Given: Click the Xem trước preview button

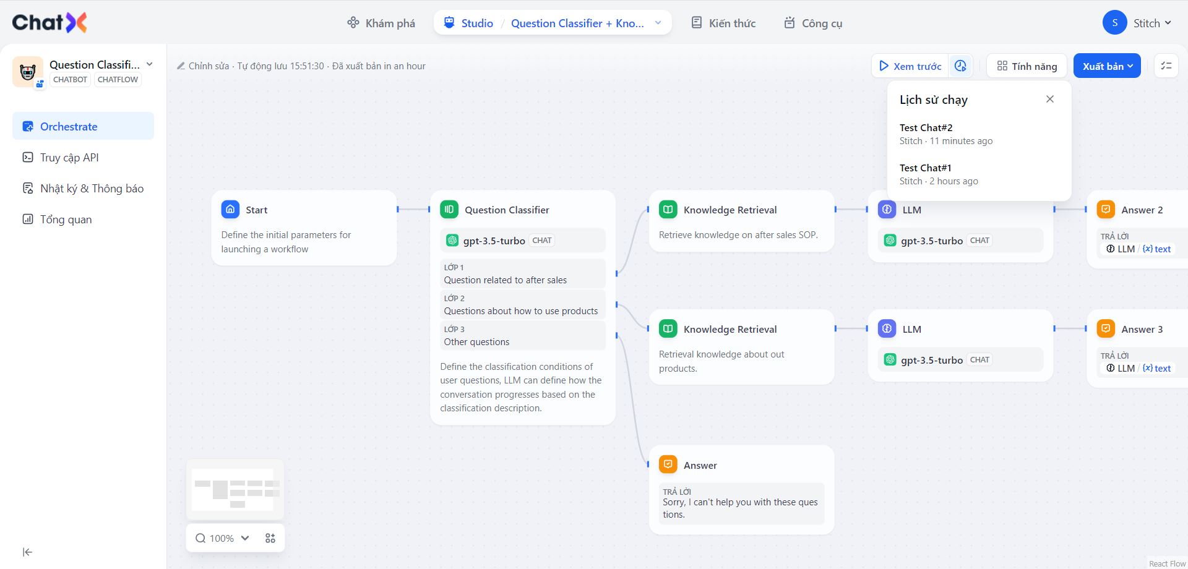Looking at the screenshot, I should pyautogui.click(x=910, y=66).
